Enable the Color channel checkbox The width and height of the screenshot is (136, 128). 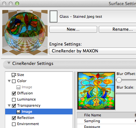[x=14, y=81]
